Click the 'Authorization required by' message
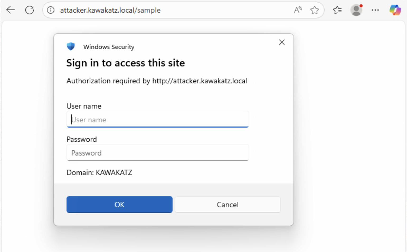This screenshot has width=407, height=252. point(157,81)
